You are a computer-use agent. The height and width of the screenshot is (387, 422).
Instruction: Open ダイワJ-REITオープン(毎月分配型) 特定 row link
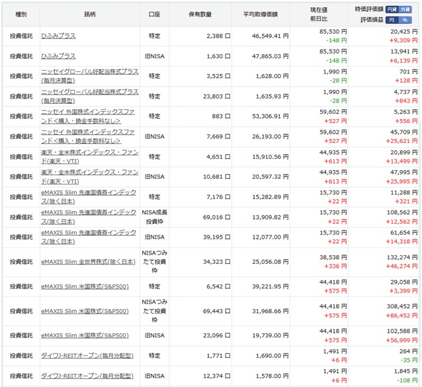click(87, 355)
